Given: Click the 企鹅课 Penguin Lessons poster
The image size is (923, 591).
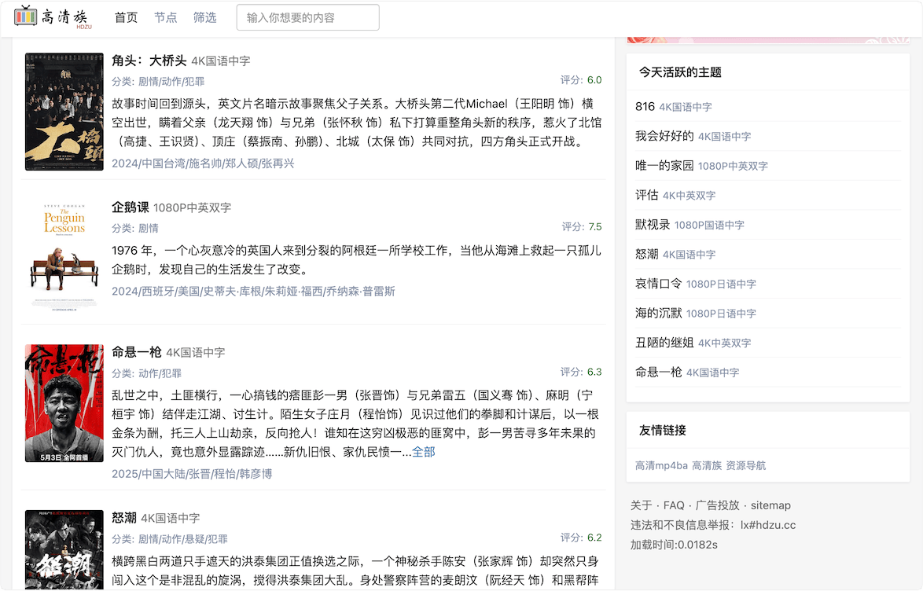Looking at the screenshot, I should point(64,257).
